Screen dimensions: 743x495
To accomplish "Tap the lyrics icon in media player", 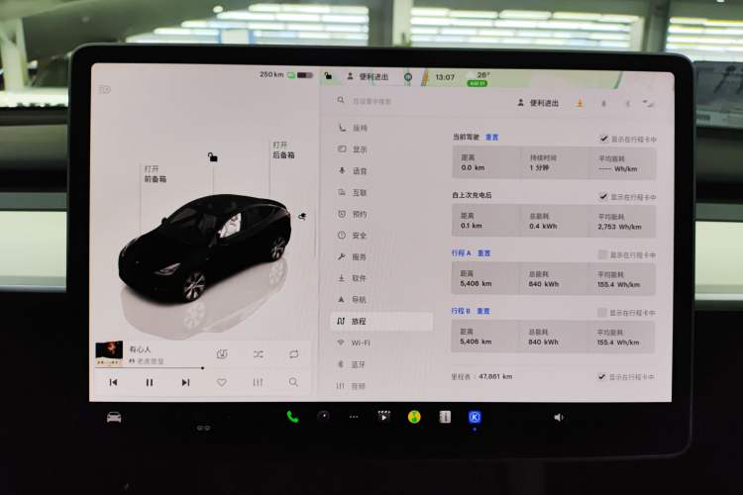I will (222, 353).
